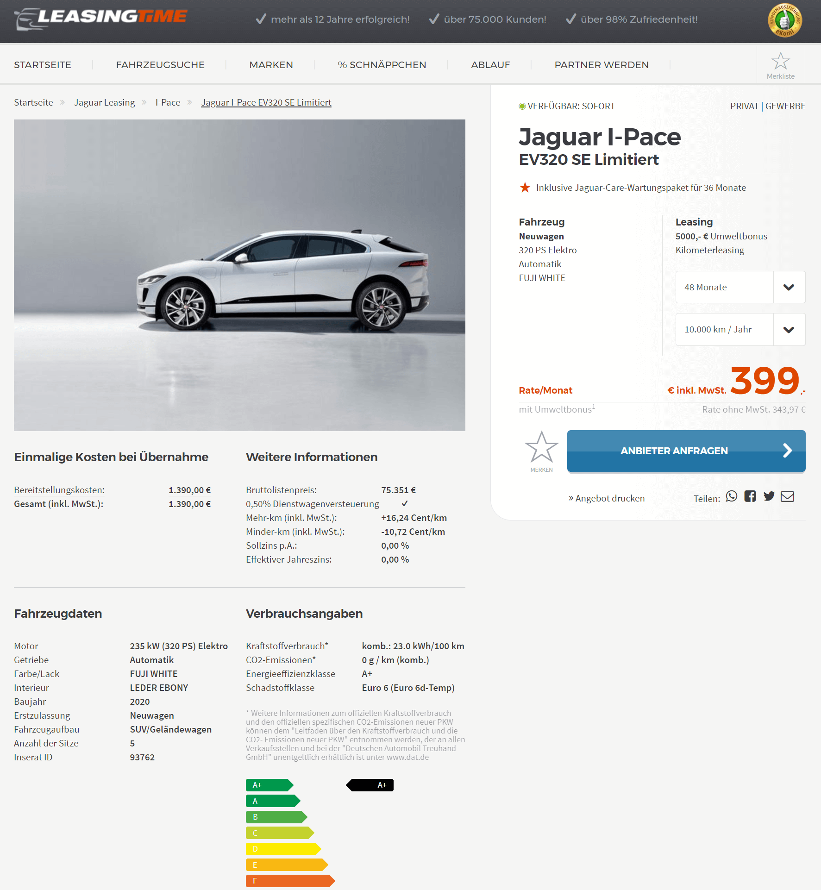Follow the Startseite breadcrumb link
821x890 pixels.
[33, 102]
